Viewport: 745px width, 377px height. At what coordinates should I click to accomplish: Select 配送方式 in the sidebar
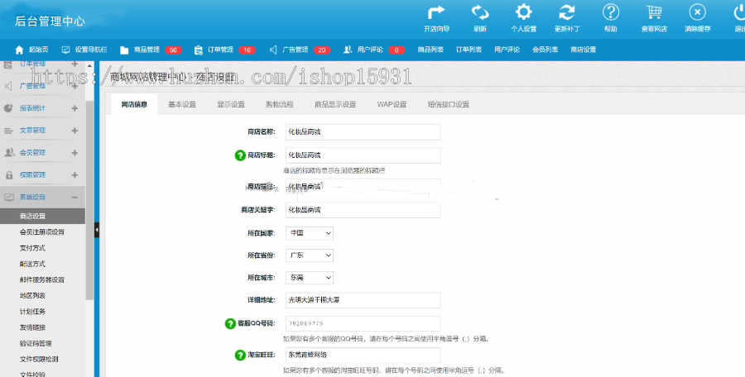coord(33,264)
